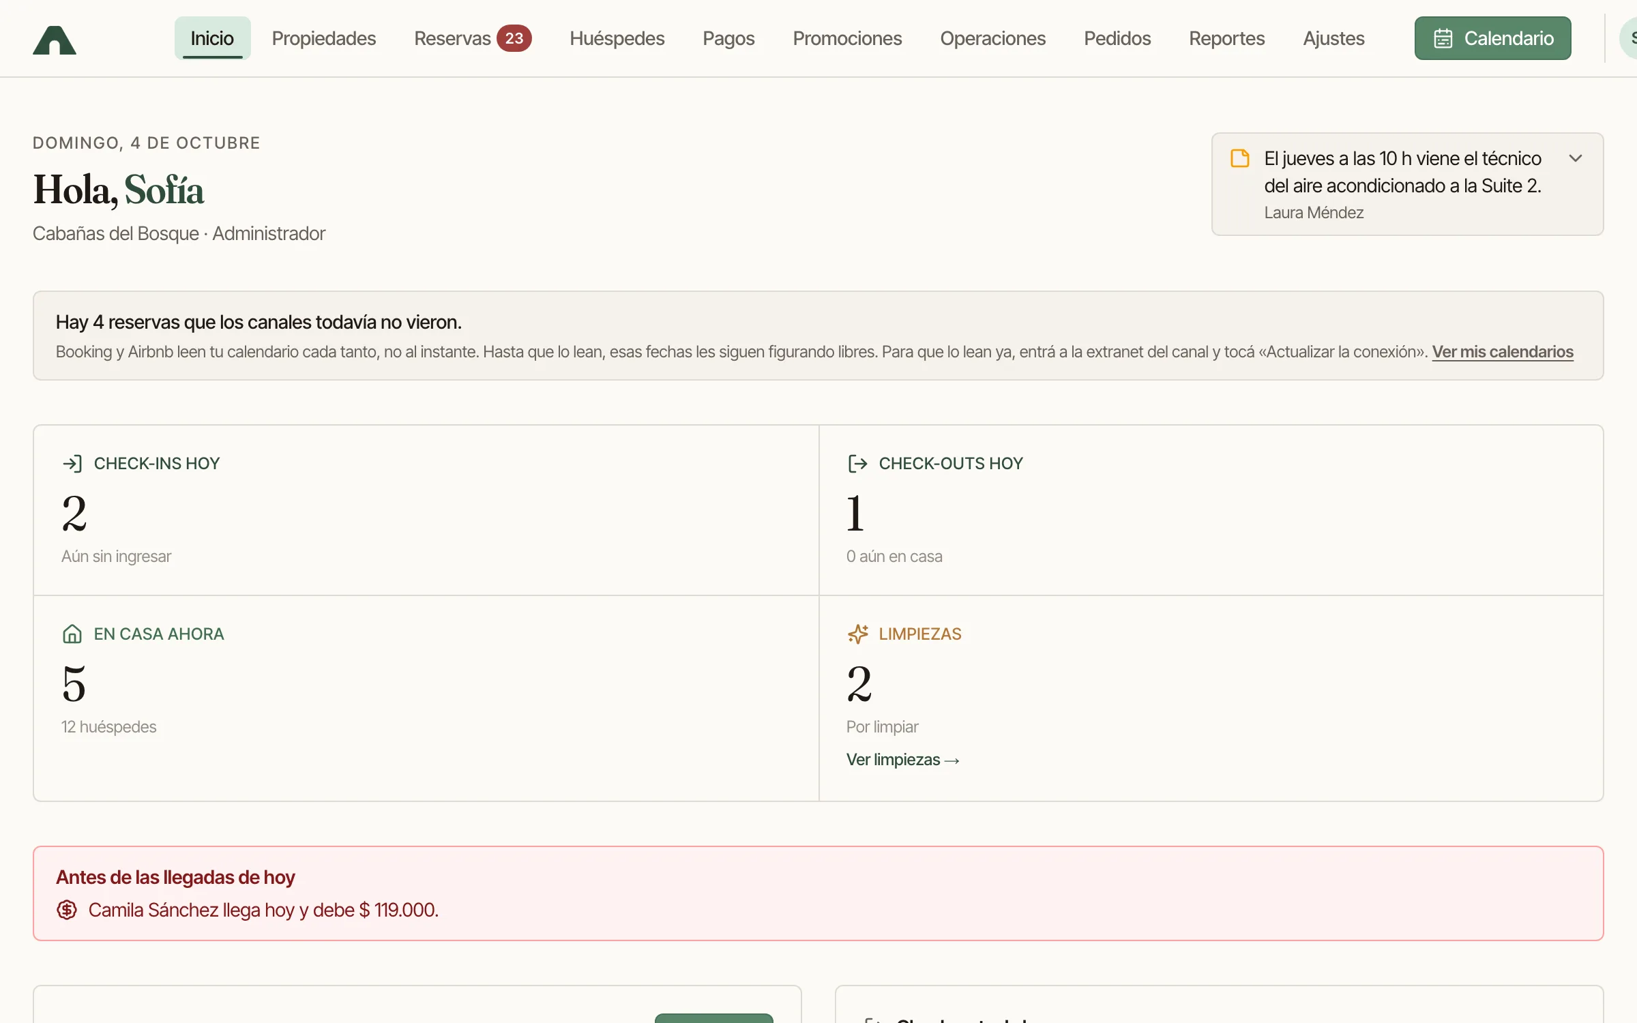The image size is (1637, 1023).
Task: Go to Pedidos
Action: [x=1117, y=38]
